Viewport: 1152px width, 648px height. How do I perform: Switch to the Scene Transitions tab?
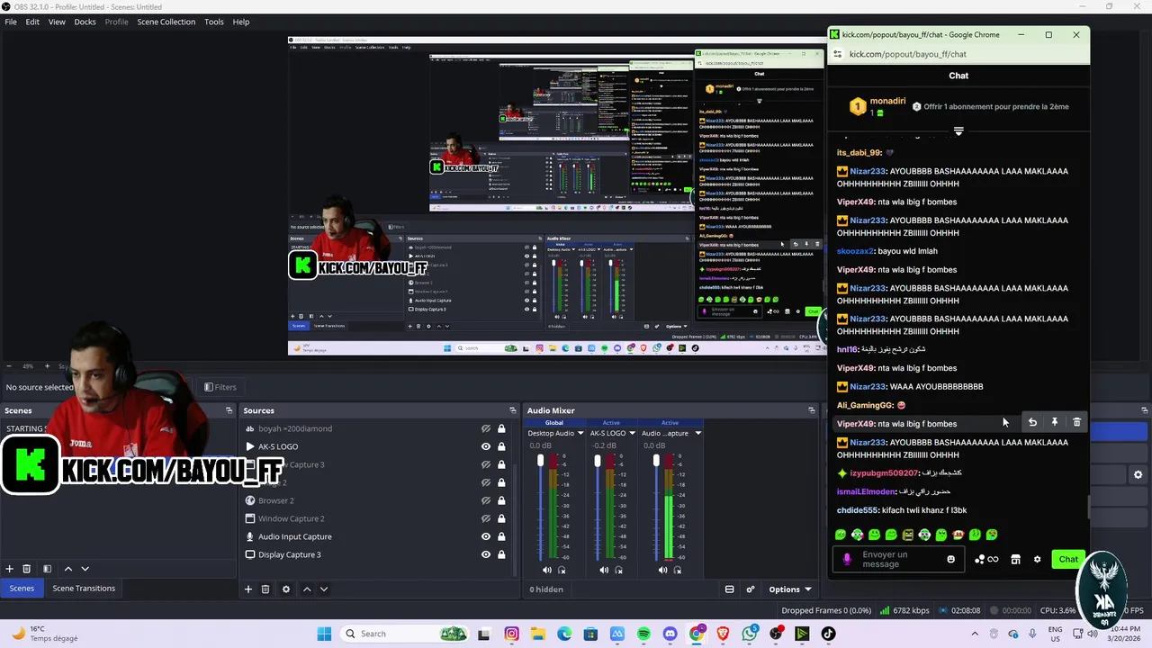[x=84, y=588]
